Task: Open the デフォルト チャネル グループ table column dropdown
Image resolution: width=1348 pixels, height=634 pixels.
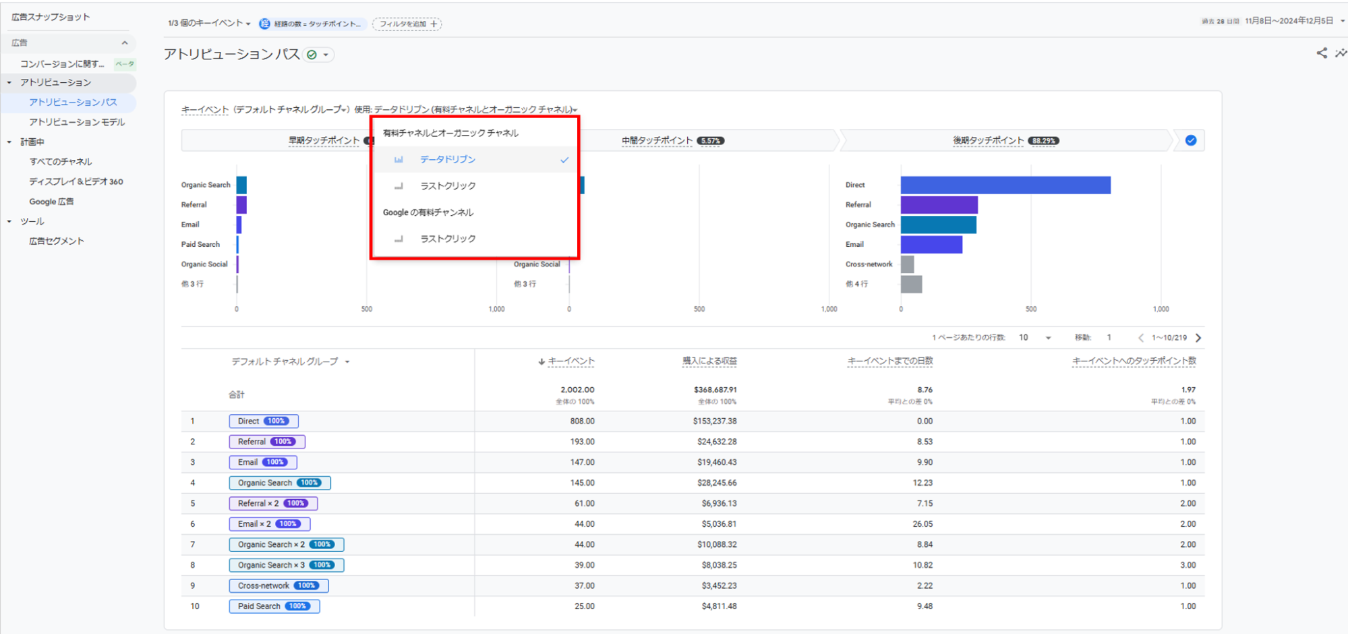Action: (x=291, y=362)
